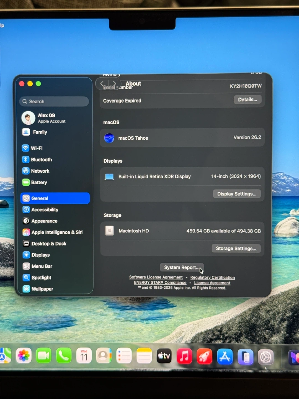The width and height of the screenshot is (299, 399).
Task: Open the Software License Agreement link
Action: [156, 277]
